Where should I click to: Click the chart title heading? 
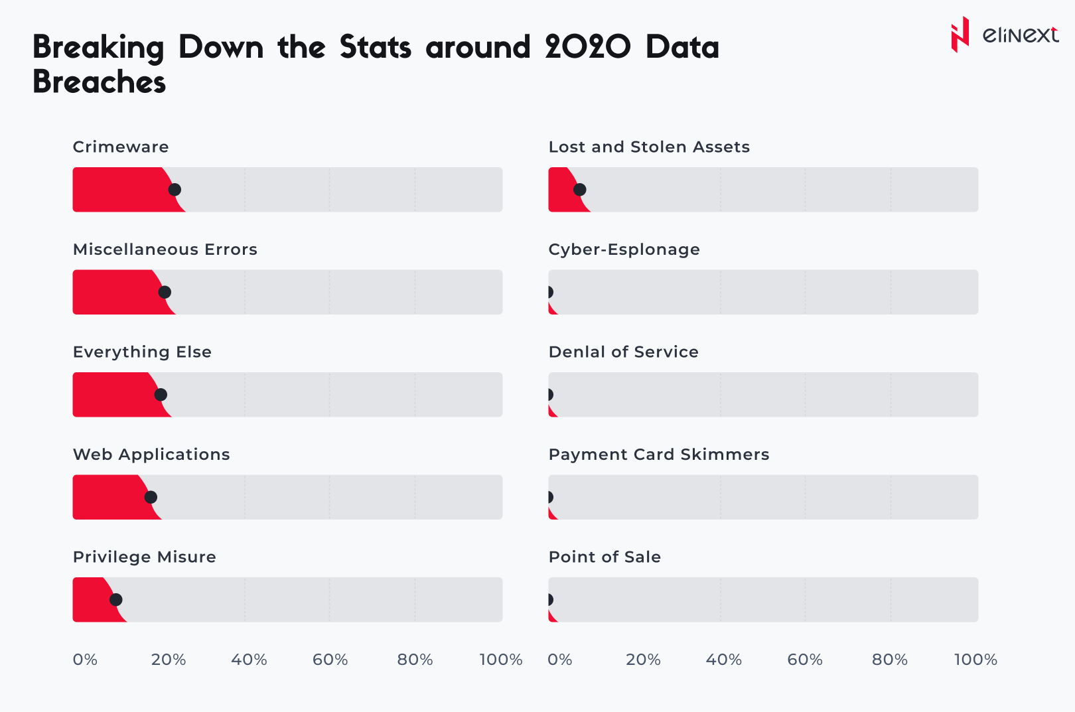click(x=376, y=64)
